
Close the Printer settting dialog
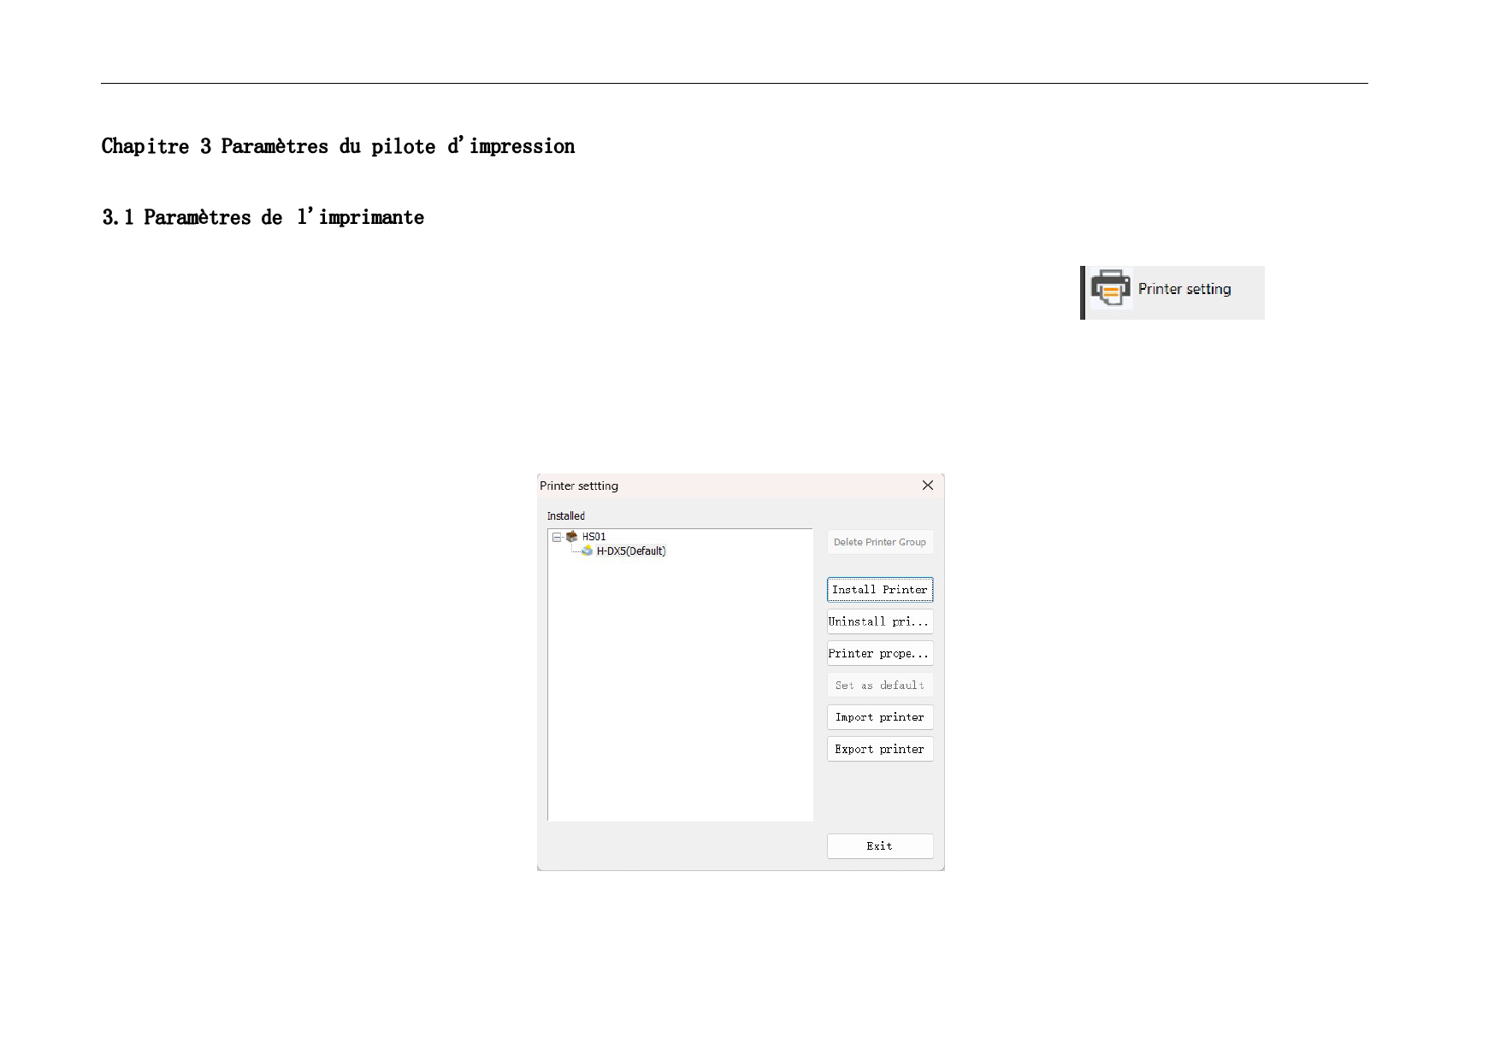coord(928,486)
